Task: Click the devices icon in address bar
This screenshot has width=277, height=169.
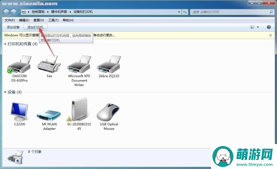Action: point(23,12)
